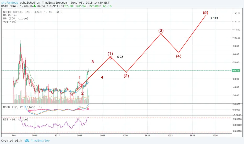This screenshot has height=144, width=244.
Task: Click the 75.0000 RSI axis label
Action: pyautogui.click(x=237, y=119)
